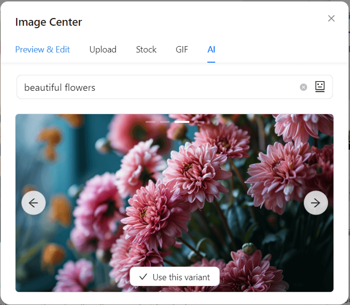Generate AI image with robot icon

click(319, 87)
